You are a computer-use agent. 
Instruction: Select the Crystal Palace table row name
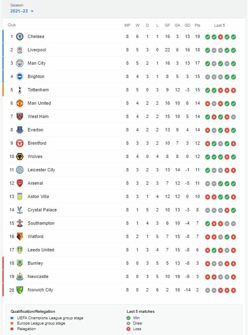point(42,210)
